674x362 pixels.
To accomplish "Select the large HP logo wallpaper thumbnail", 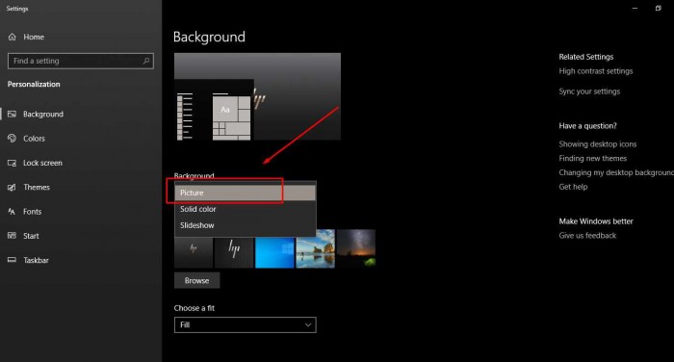I will [x=234, y=253].
